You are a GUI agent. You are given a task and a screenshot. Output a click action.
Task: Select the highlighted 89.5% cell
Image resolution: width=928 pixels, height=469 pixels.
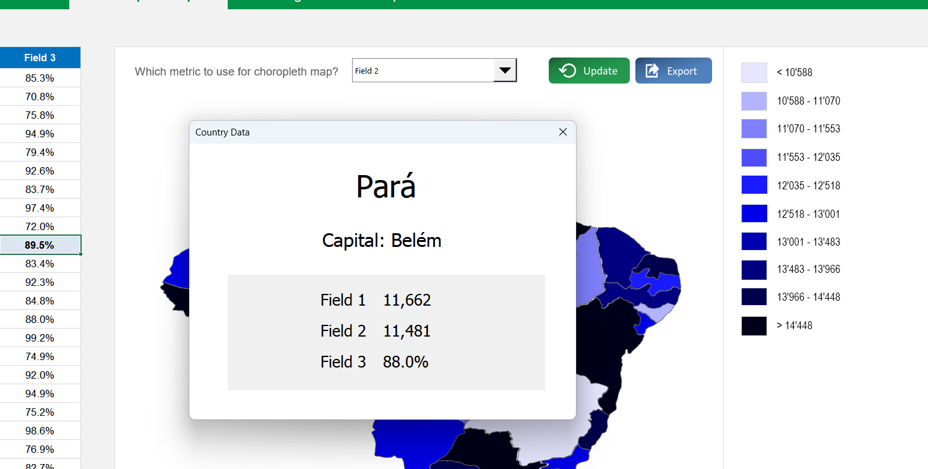40,244
